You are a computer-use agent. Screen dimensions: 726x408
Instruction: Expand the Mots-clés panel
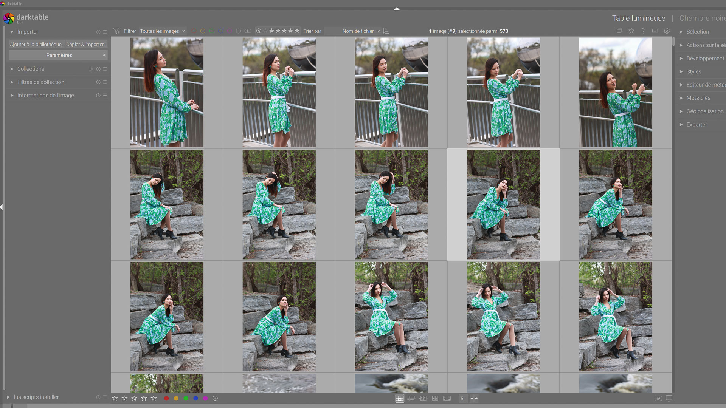[681, 98]
